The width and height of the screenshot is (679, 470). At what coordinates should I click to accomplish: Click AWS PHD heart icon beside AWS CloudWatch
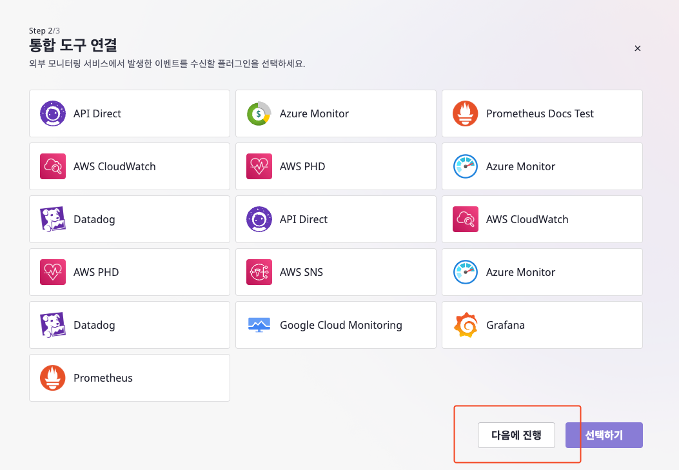point(259,166)
